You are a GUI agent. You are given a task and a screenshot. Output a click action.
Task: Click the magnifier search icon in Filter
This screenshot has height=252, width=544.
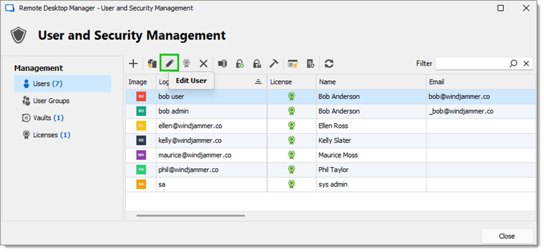(513, 64)
